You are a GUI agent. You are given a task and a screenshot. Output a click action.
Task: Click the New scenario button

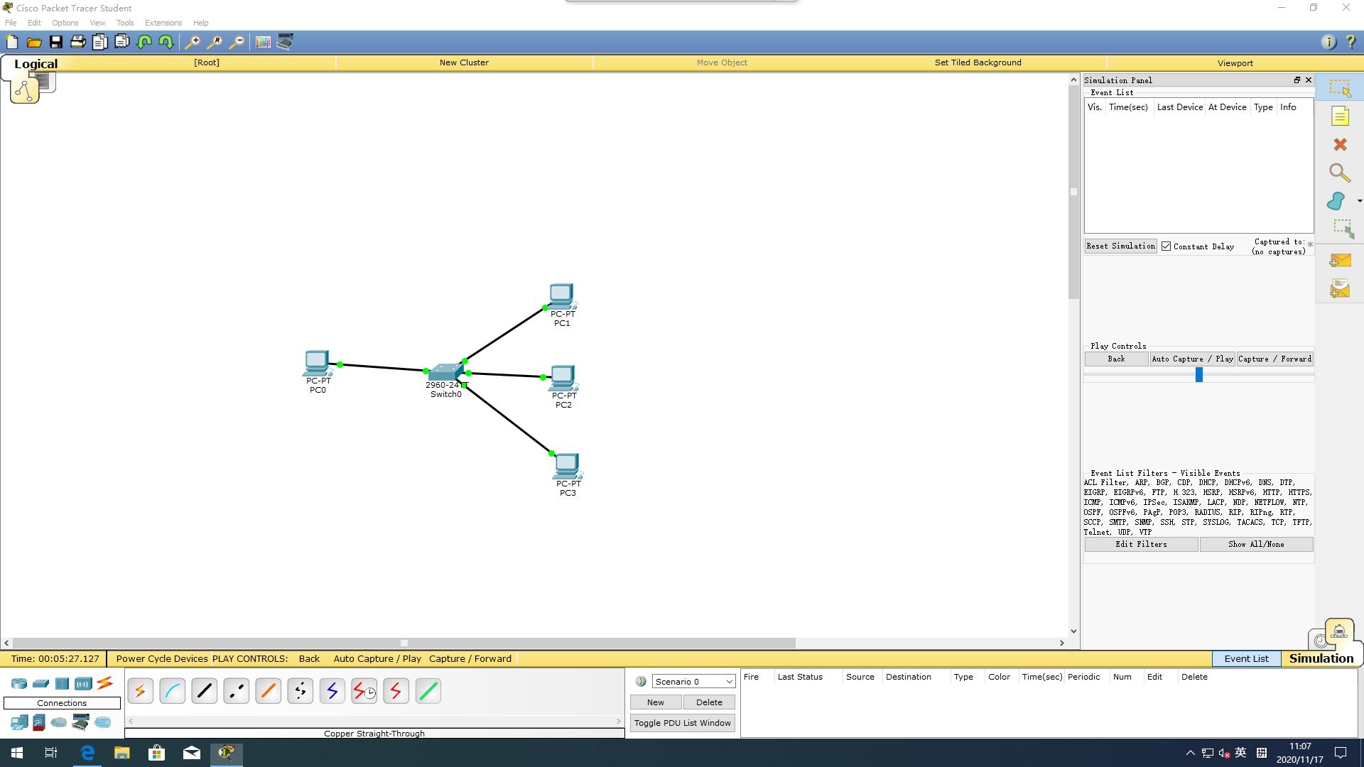click(656, 702)
